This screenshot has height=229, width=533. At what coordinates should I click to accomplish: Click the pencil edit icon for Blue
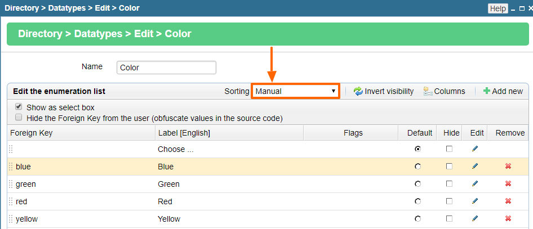point(475,166)
